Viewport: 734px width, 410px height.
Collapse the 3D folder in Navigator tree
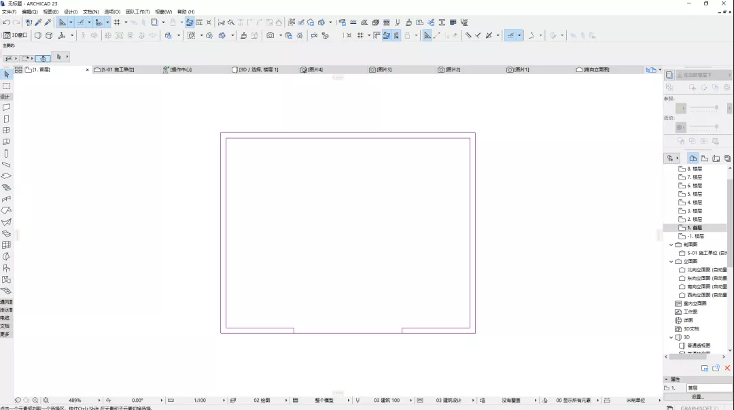pyautogui.click(x=671, y=337)
